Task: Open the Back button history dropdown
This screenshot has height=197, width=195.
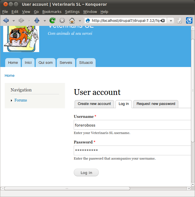Action: coord(14,21)
